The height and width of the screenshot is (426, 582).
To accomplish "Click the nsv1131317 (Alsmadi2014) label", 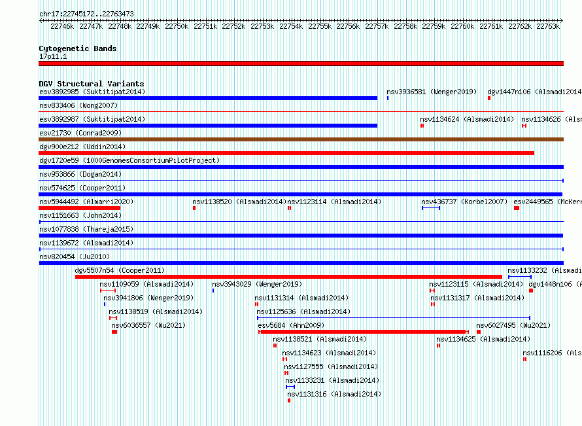I will [477, 298].
